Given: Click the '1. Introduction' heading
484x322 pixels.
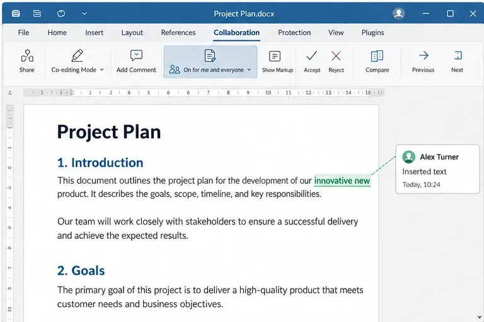Looking at the screenshot, I should click(100, 163).
